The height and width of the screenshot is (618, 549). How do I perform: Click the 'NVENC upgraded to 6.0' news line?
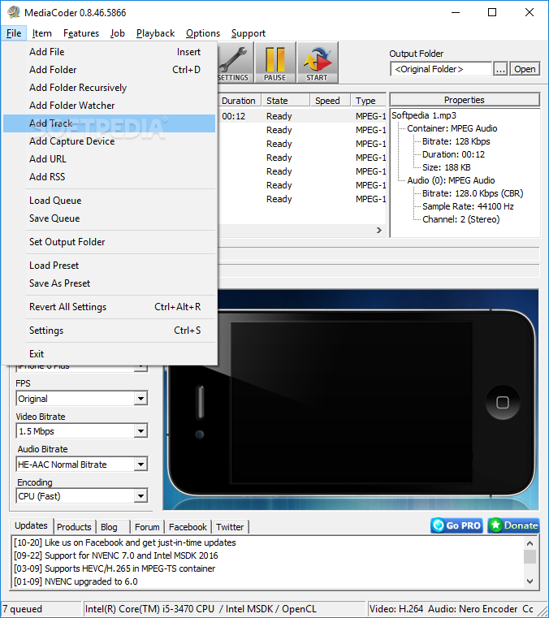76,581
